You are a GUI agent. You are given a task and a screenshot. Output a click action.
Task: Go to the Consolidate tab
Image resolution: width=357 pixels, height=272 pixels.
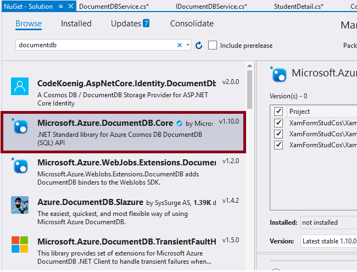tap(192, 24)
